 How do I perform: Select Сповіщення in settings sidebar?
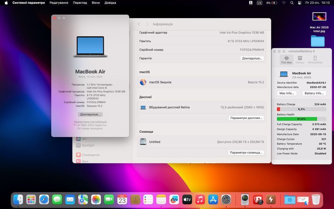[x=88, y=154]
